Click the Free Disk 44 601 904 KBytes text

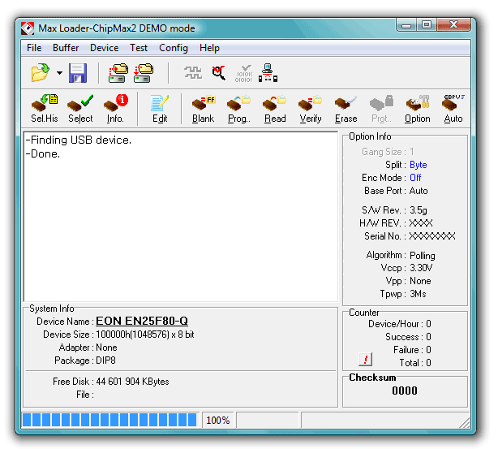pos(132,382)
